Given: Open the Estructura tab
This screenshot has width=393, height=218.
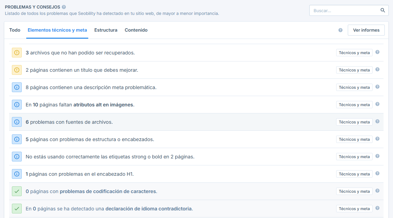Looking at the screenshot, I should tap(106, 30).
